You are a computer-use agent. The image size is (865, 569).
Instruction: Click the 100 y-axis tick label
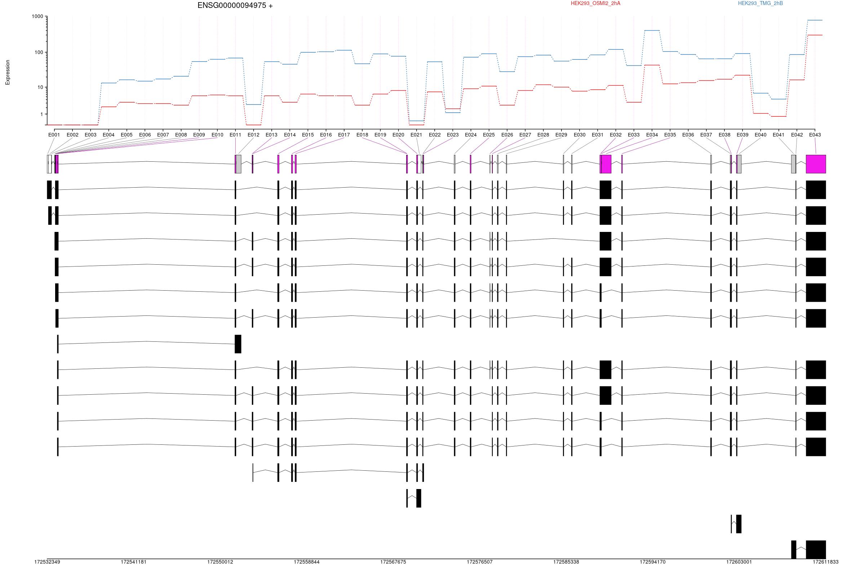coord(39,52)
